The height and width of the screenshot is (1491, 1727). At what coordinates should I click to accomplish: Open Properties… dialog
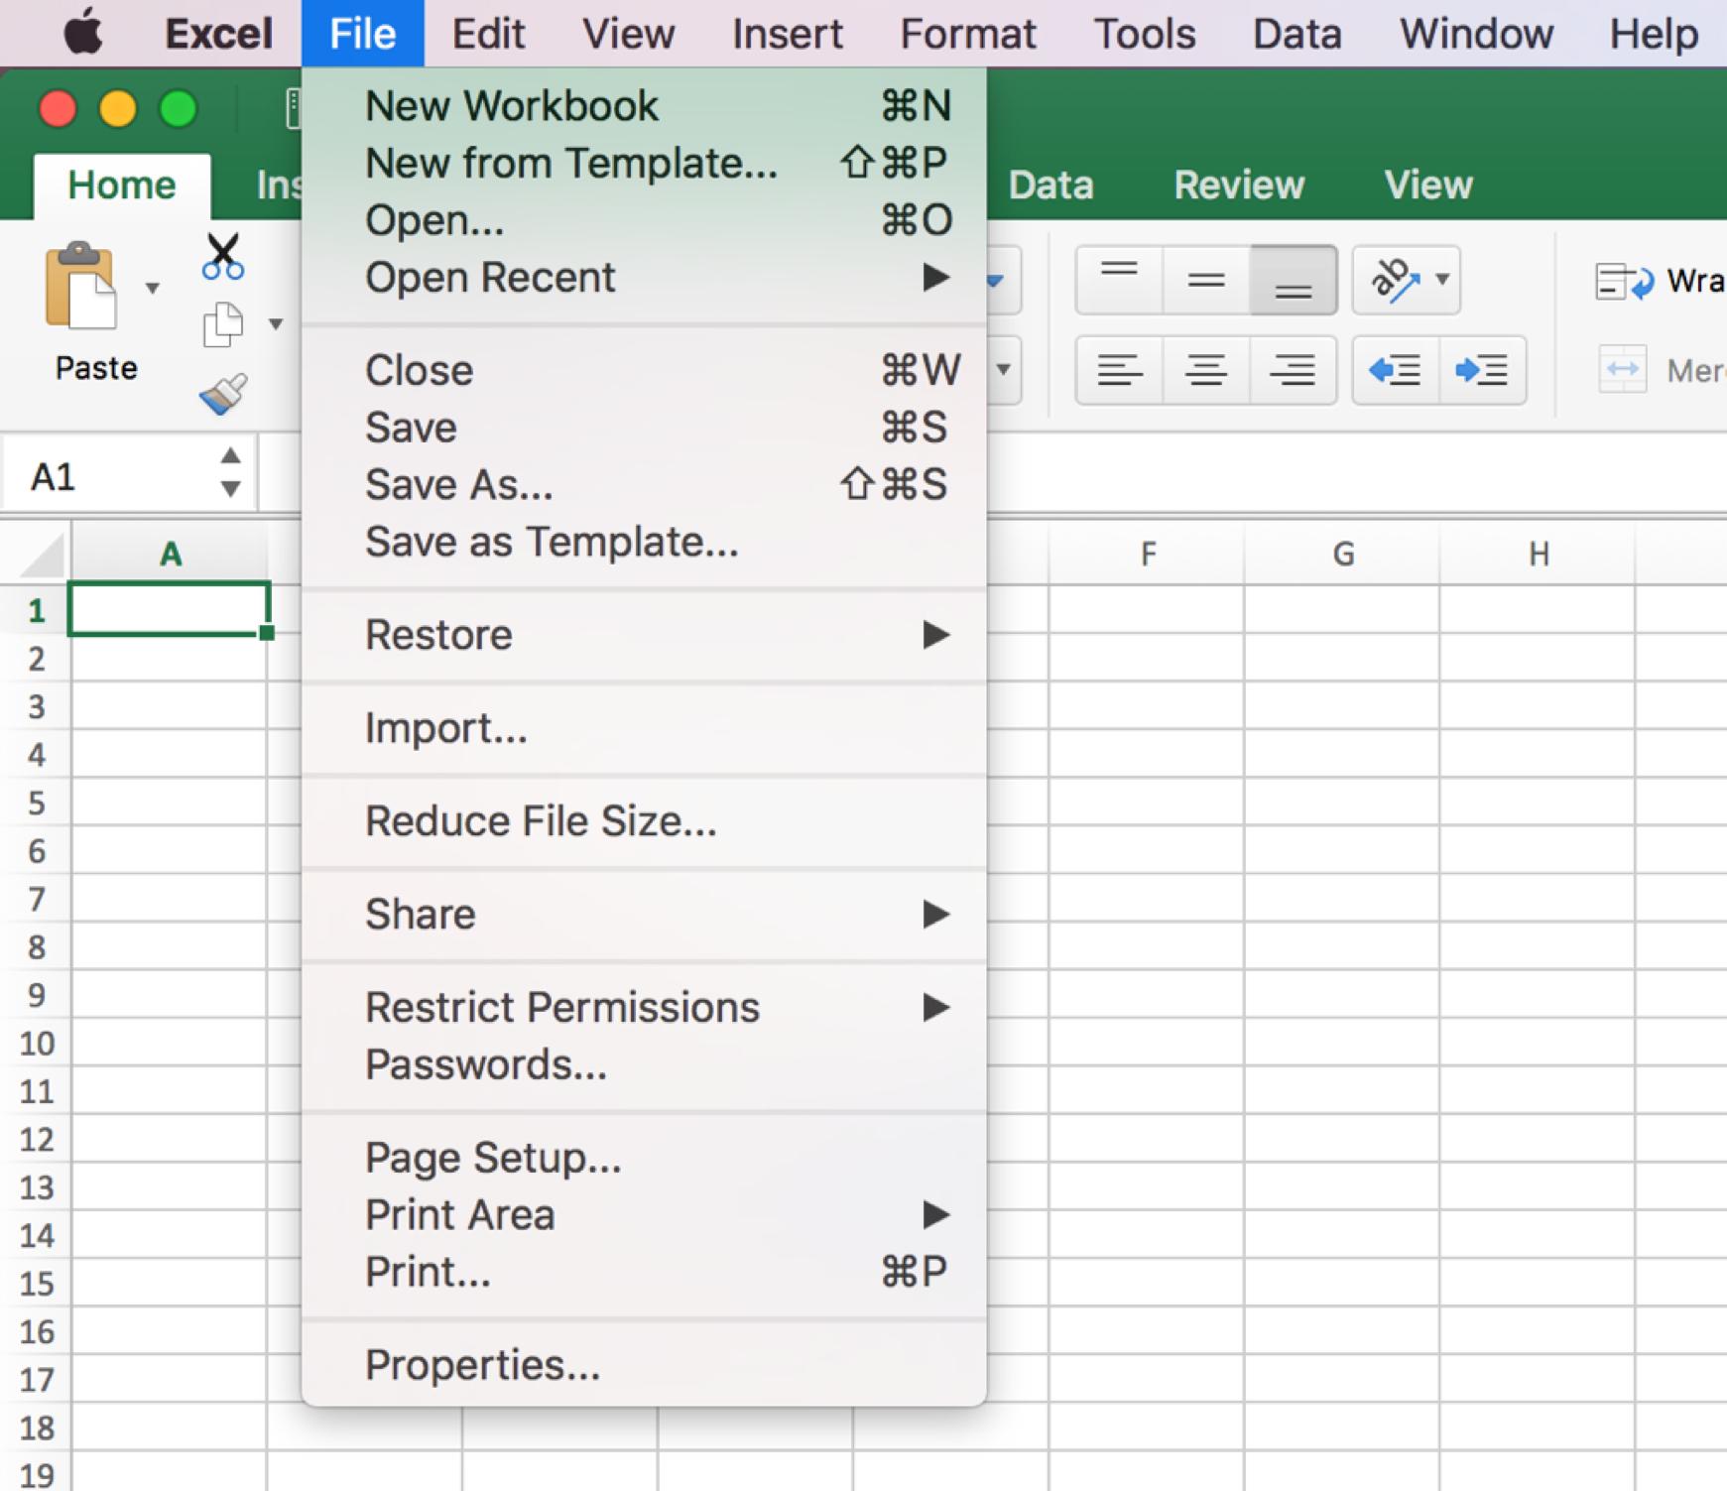(644, 1365)
